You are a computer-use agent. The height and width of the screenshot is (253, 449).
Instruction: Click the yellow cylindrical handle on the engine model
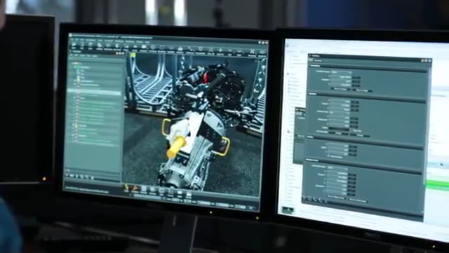click(x=175, y=146)
